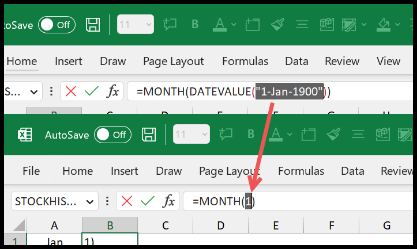417x249 pixels.
Task: Expand picture format arrow in DATEVALUE window
Action: pyautogui.click(x=364, y=25)
